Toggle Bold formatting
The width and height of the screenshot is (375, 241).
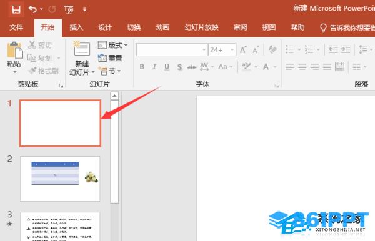(142, 67)
